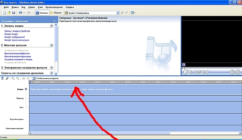
Task: Expand 'Завершение создания фильма' section
Action: 51,68
